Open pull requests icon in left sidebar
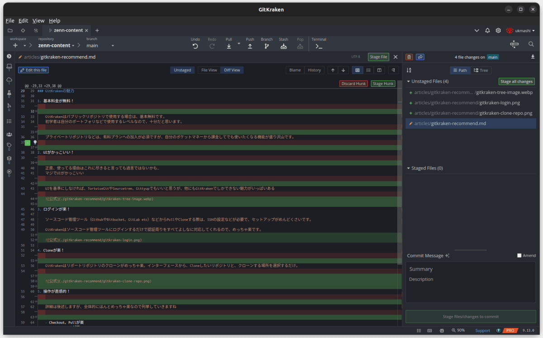 tap(9, 106)
